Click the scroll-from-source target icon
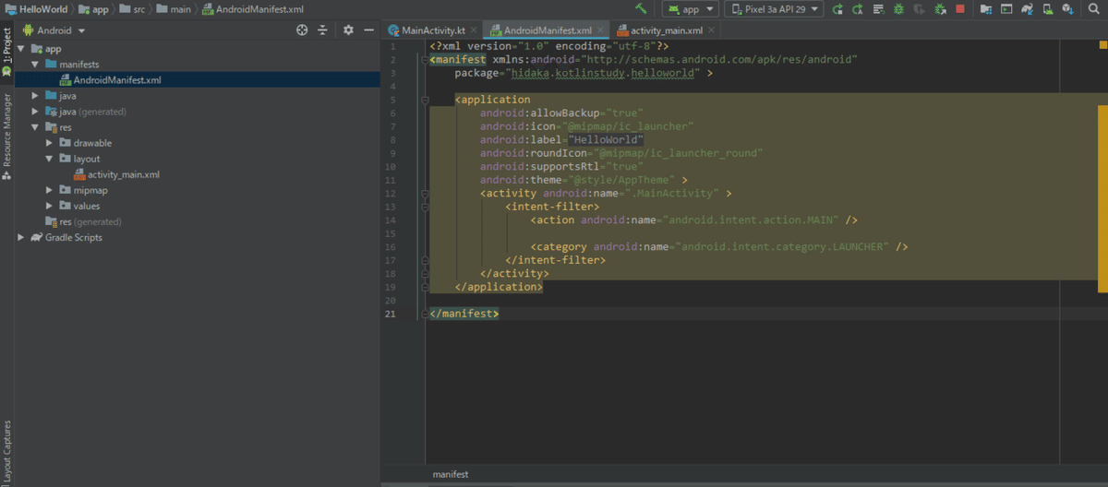 302,30
